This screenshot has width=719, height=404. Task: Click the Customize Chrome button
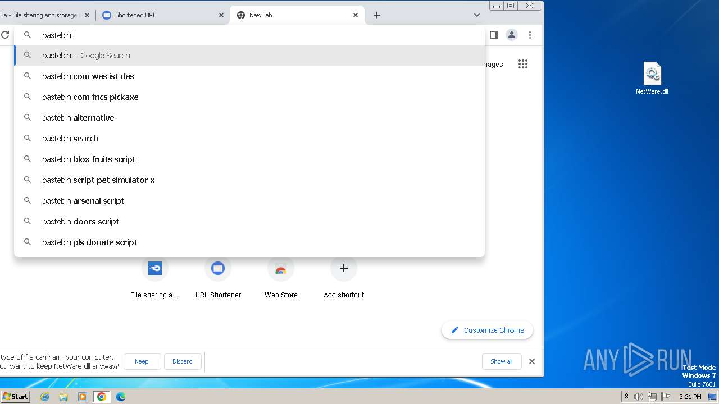(487, 330)
